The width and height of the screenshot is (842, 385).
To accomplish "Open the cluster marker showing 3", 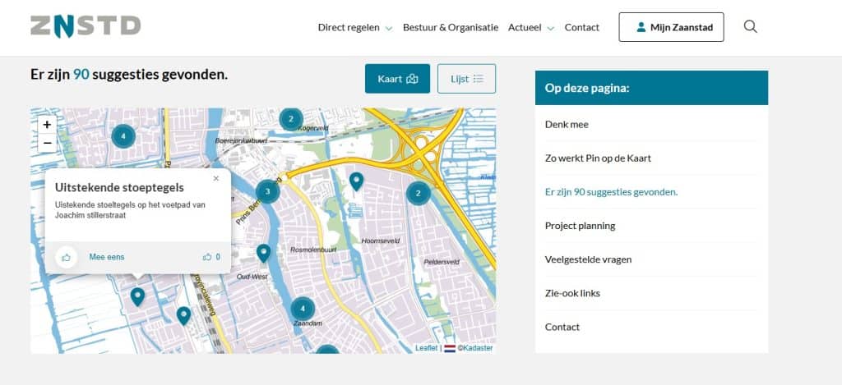I will pos(267,192).
